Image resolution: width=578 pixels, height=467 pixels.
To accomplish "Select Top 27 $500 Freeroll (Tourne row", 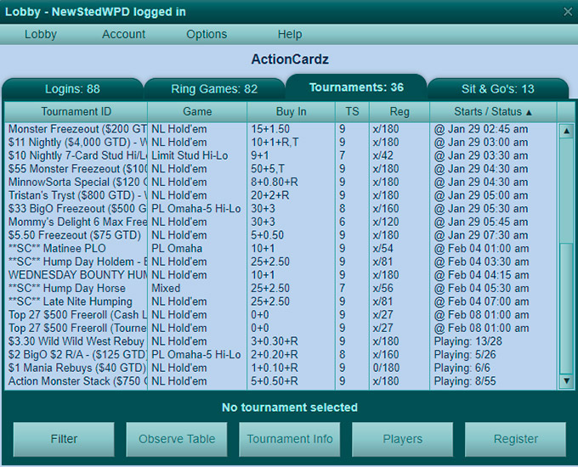I will (x=280, y=328).
